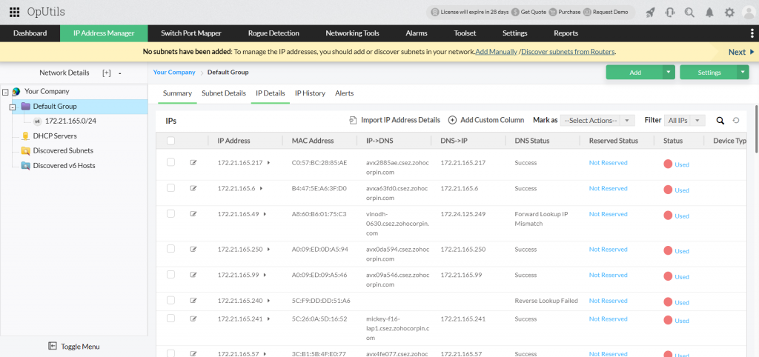Click the notification bell icon
This screenshot has width=759, height=357.
[709, 13]
